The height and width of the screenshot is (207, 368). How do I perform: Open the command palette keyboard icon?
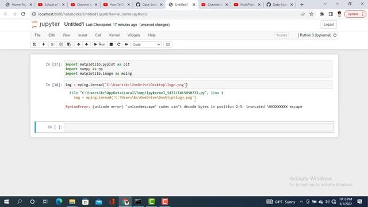(168, 44)
